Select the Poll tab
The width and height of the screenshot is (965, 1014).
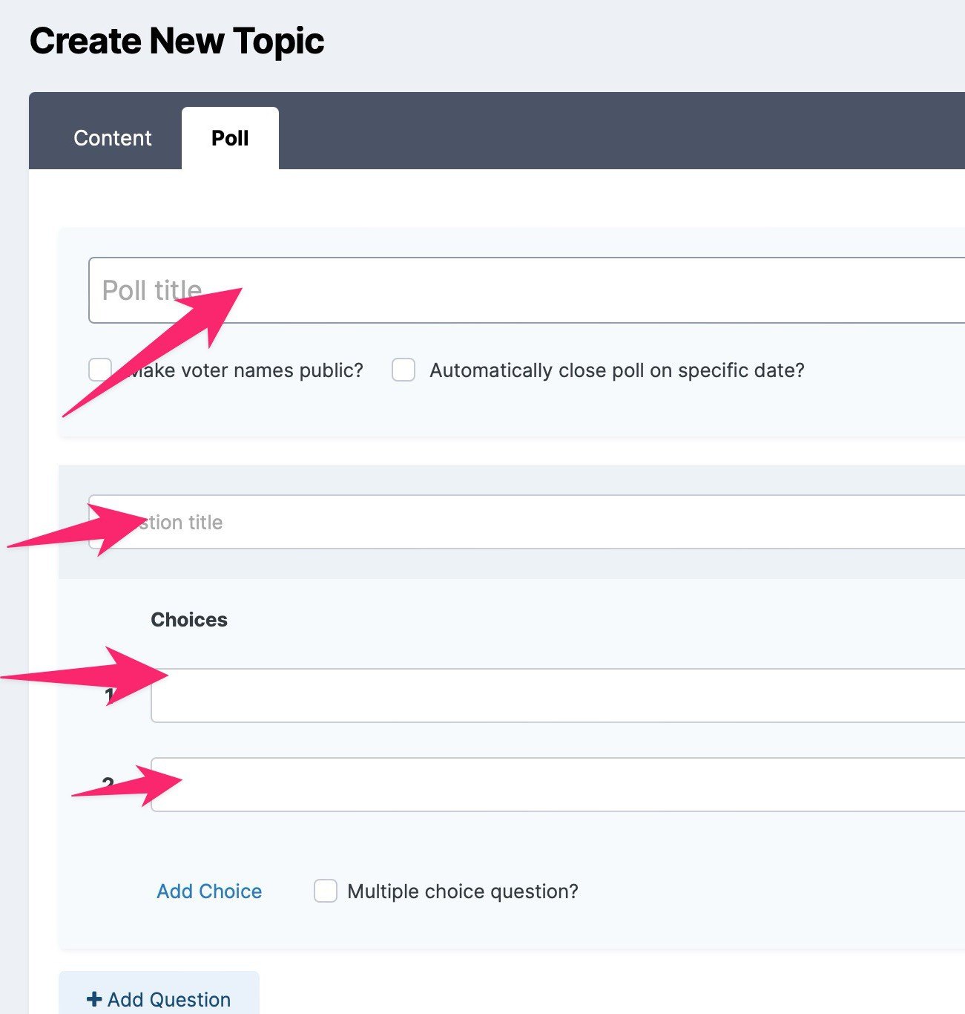pyautogui.click(x=230, y=138)
